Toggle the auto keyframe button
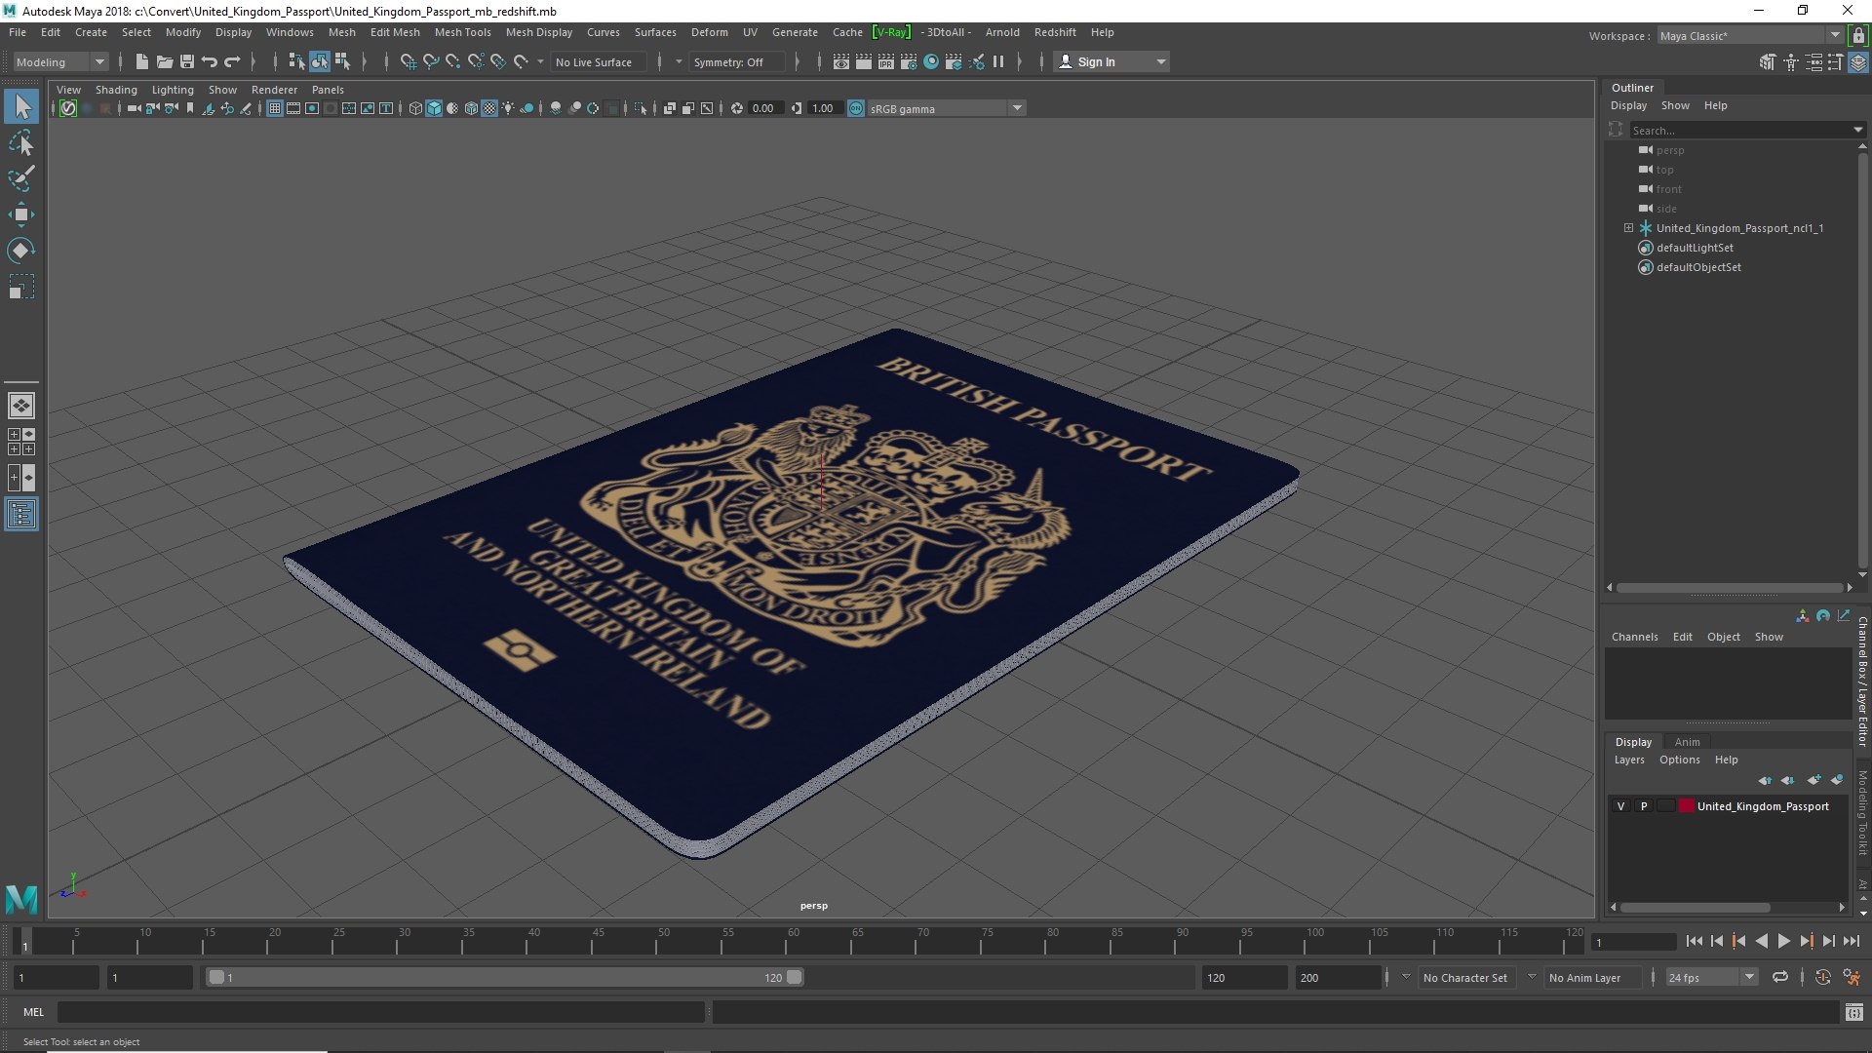The height and width of the screenshot is (1053, 1872). coord(1822,977)
